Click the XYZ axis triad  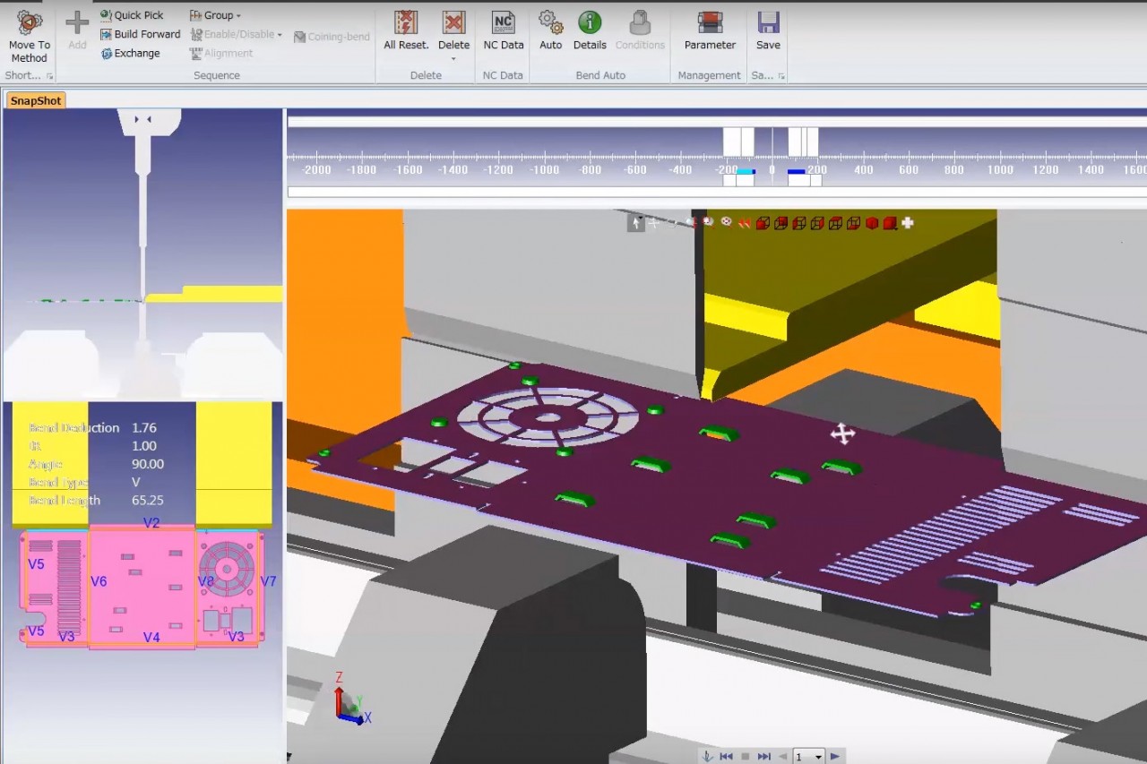350,700
